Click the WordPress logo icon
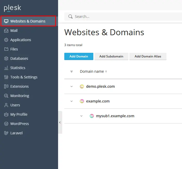 [x=6, y=124]
